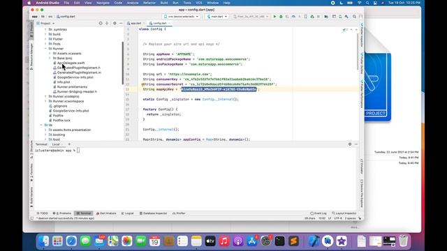Image resolution: width=447 pixels, height=251 pixels.
Task: Minimize the terminal panel with the dash icon
Action: pos(356,144)
